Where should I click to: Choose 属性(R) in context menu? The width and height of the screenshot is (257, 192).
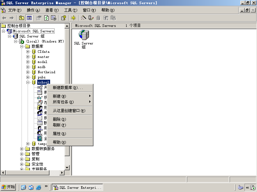70,134
